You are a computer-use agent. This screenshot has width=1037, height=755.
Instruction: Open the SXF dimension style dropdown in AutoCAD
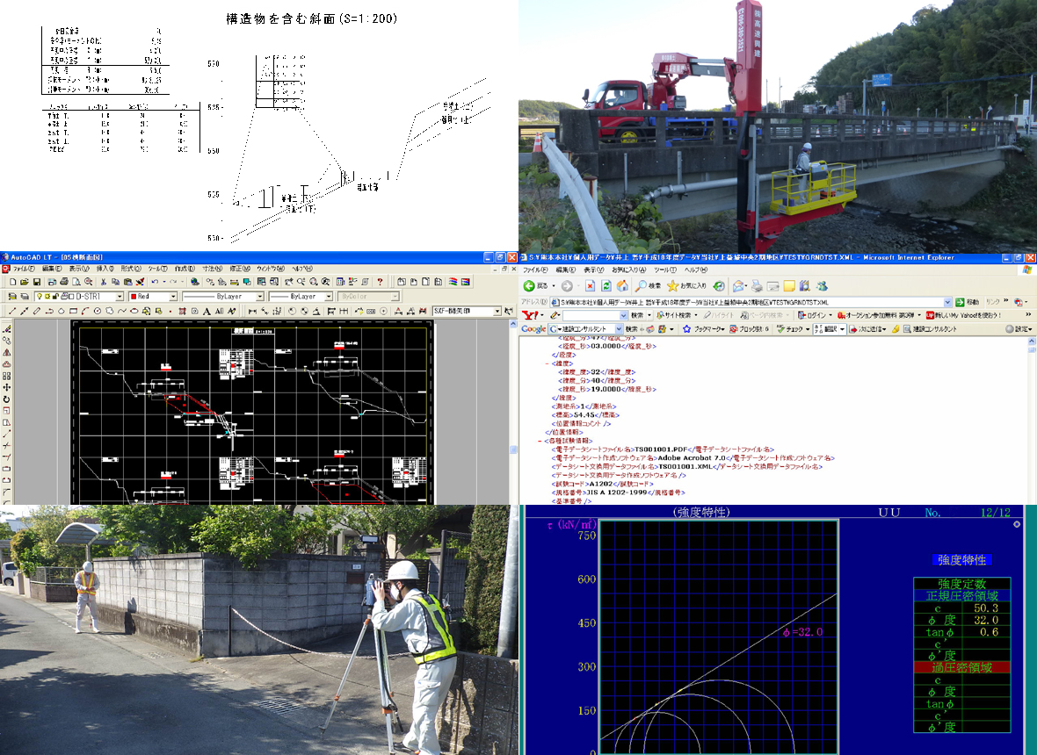(x=497, y=311)
